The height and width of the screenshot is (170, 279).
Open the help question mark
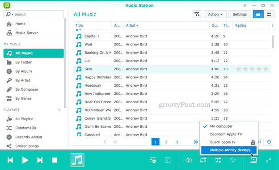(245, 5)
